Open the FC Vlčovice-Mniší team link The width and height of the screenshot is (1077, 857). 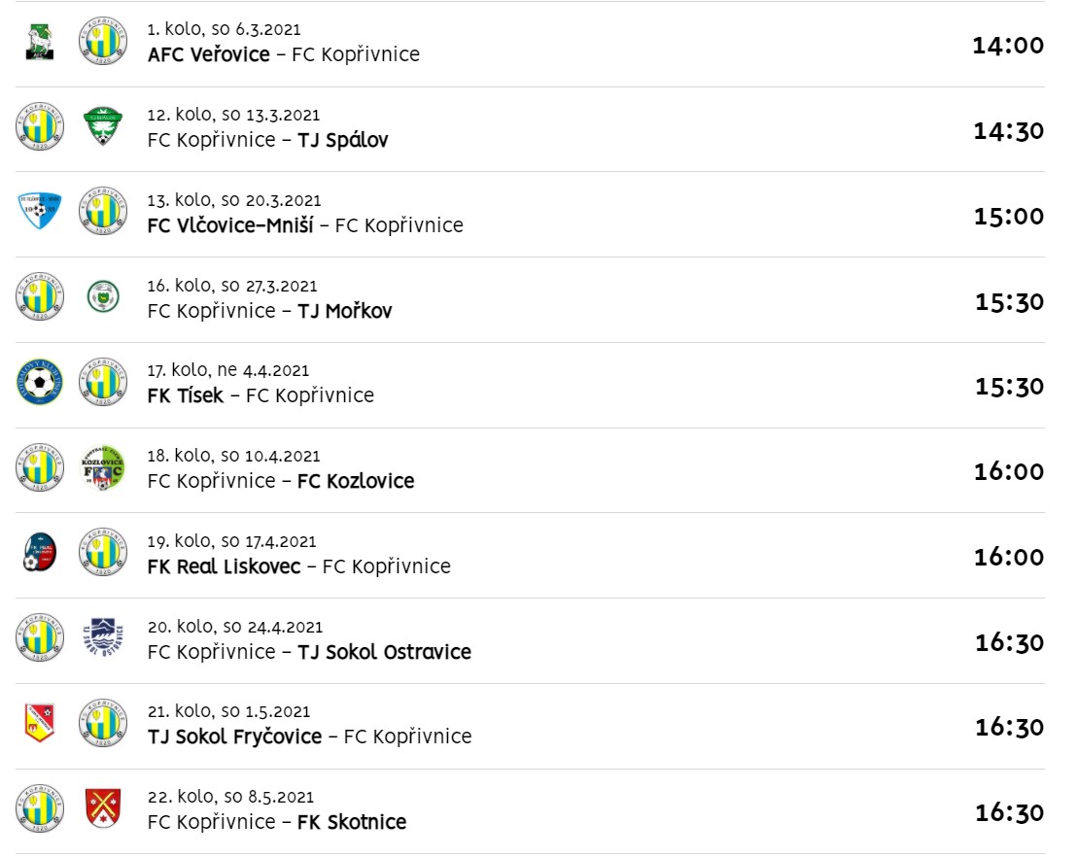coord(229,225)
